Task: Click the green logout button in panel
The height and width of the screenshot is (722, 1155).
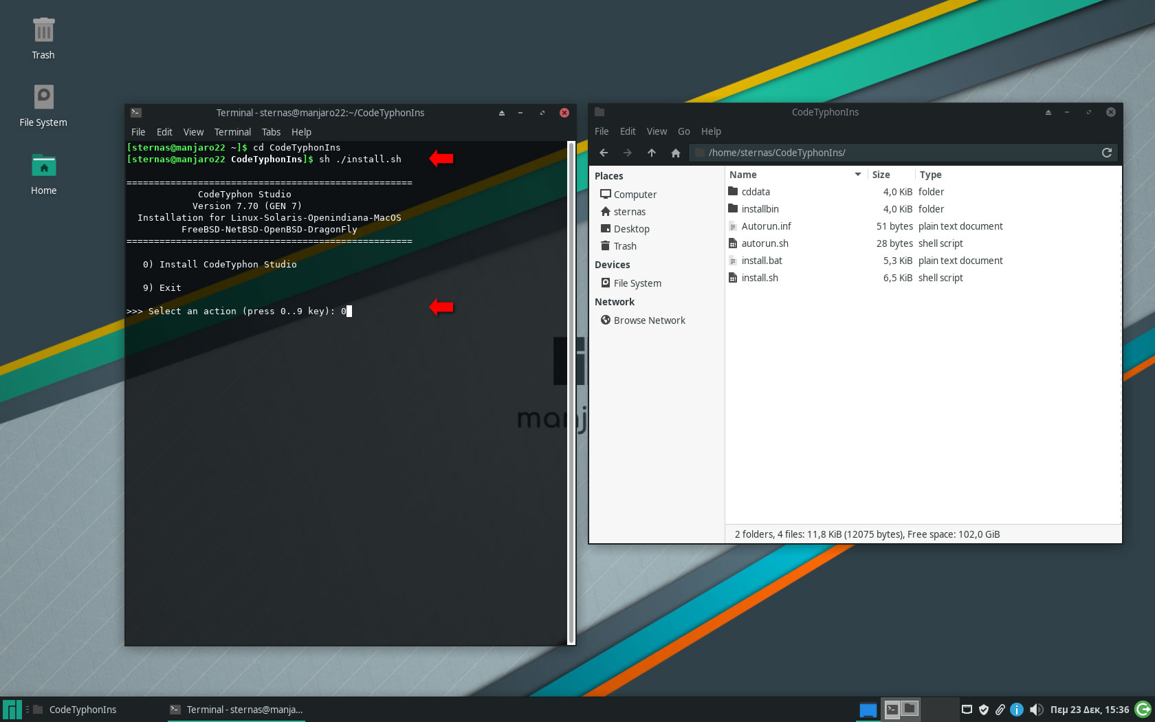Action: 1143,710
